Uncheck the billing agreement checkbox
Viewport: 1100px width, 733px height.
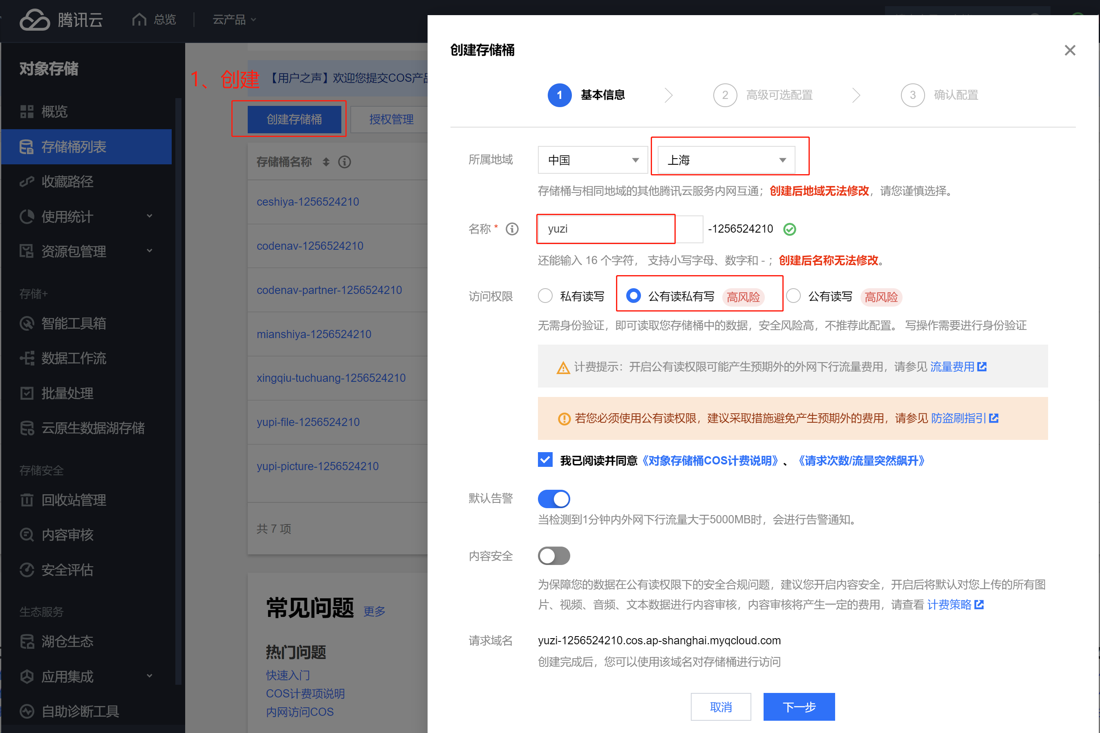point(545,460)
